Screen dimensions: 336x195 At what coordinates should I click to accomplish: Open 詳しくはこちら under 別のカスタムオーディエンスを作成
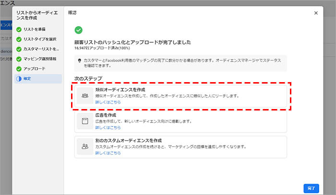[x=107, y=153]
